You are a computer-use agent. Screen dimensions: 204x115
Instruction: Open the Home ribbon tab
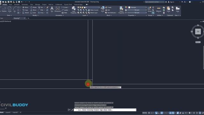point(4,4)
